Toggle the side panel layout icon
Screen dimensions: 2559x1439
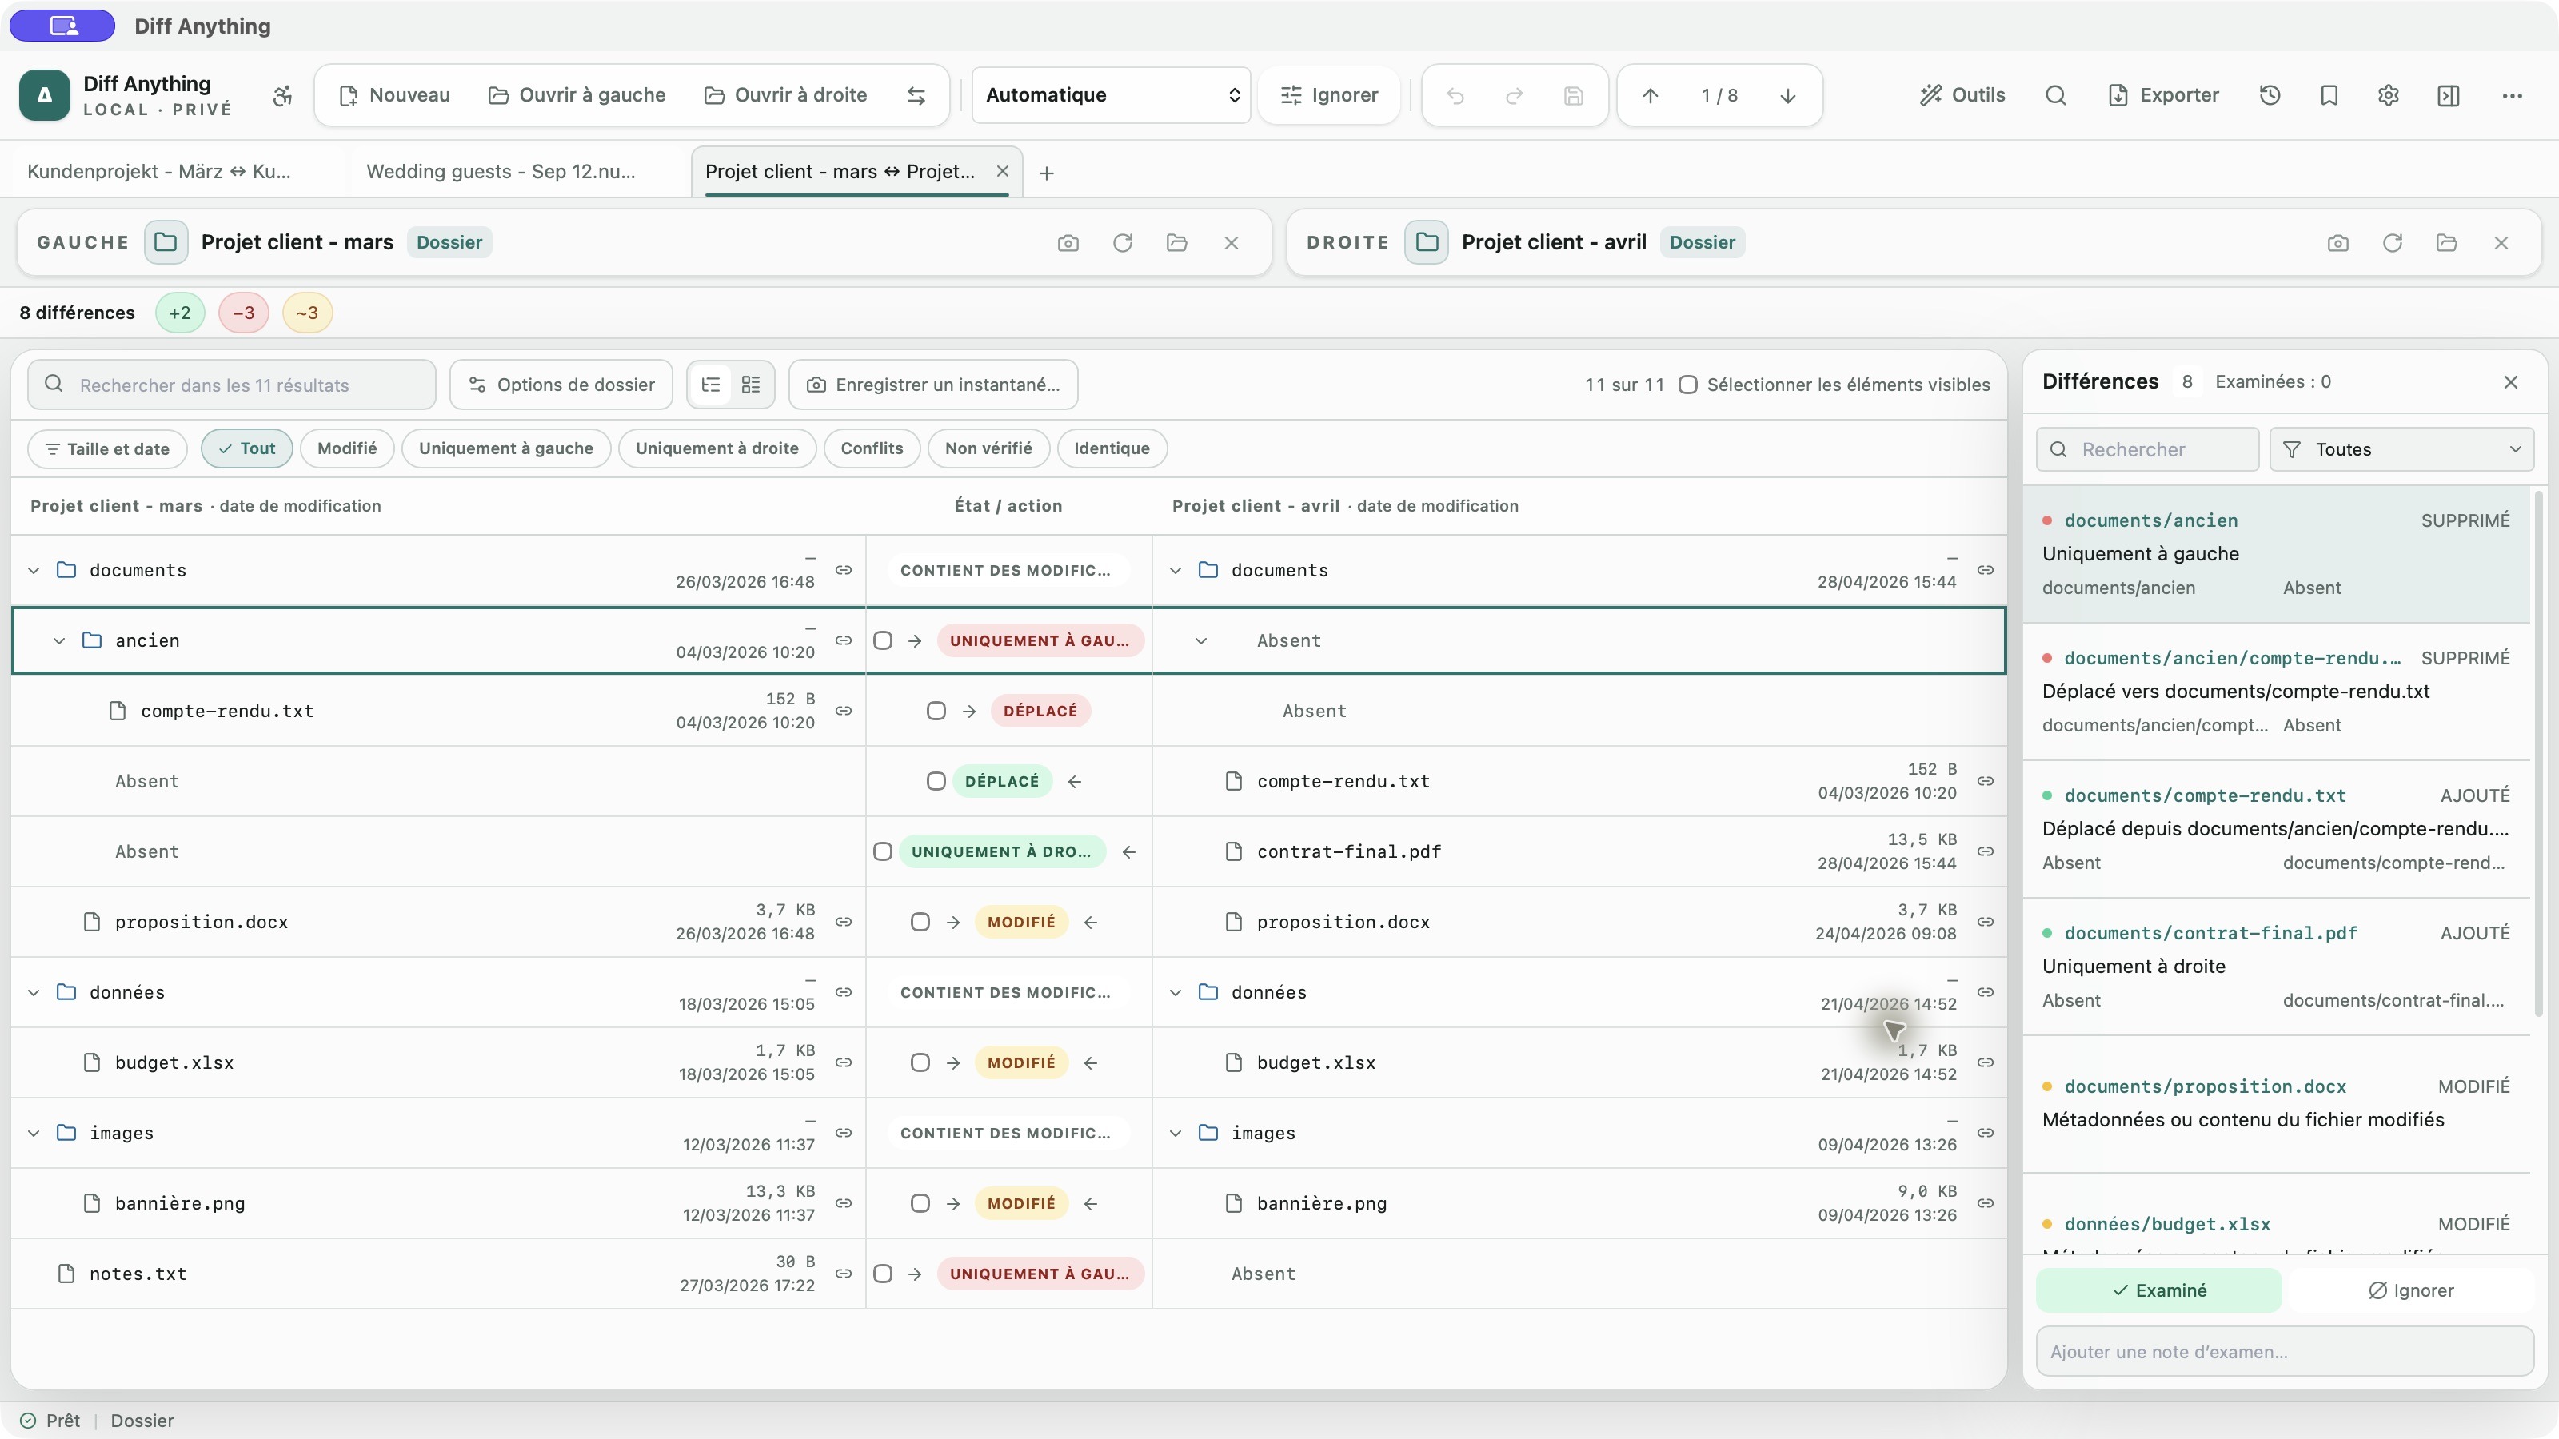point(2449,95)
